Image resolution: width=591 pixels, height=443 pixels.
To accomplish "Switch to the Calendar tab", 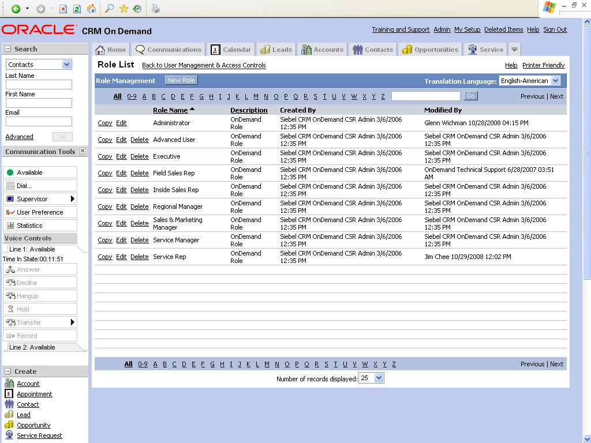I will tap(231, 50).
